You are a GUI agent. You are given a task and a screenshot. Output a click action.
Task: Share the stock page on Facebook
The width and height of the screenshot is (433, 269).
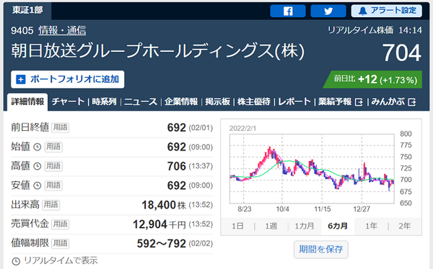tap(288, 11)
